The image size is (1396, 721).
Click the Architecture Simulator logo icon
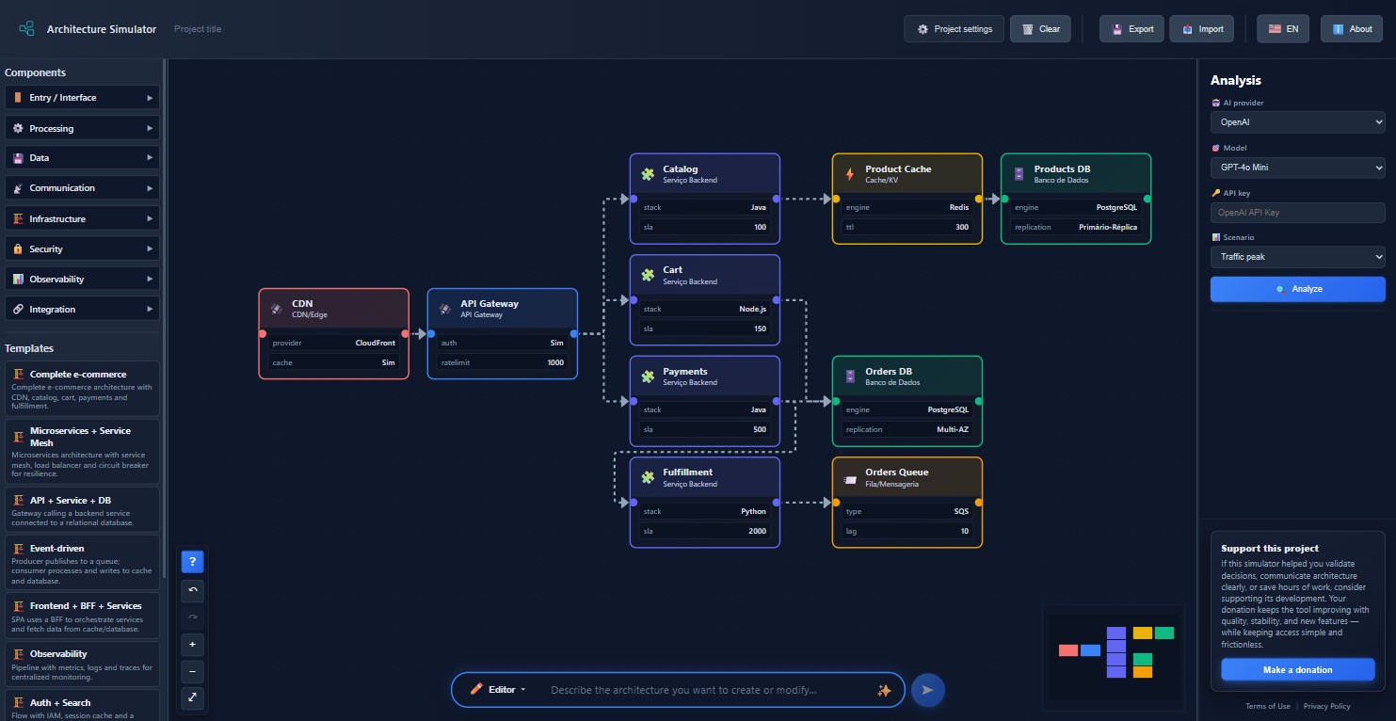click(26, 29)
